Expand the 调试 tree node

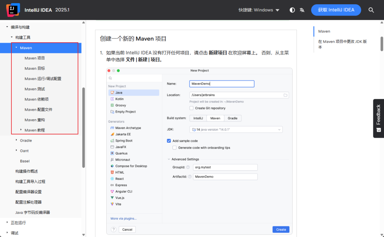(7, 233)
